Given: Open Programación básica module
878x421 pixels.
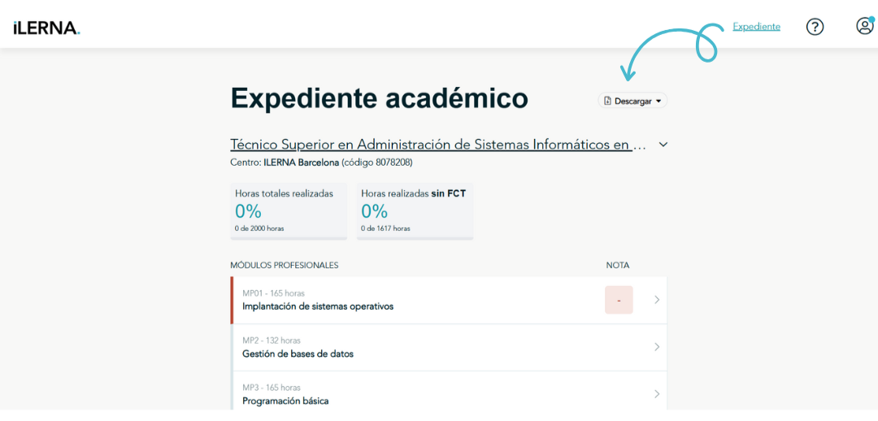Looking at the screenshot, I should tap(285, 401).
